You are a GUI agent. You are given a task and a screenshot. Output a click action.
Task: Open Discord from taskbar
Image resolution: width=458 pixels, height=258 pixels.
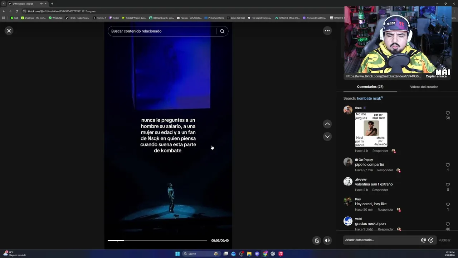click(257, 254)
